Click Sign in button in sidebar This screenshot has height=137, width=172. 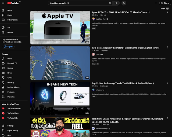(x=8, y=47)
